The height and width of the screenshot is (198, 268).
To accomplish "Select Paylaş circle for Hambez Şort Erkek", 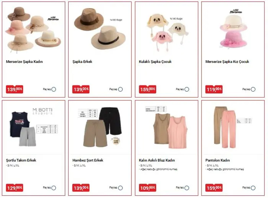I will (120, 188).
